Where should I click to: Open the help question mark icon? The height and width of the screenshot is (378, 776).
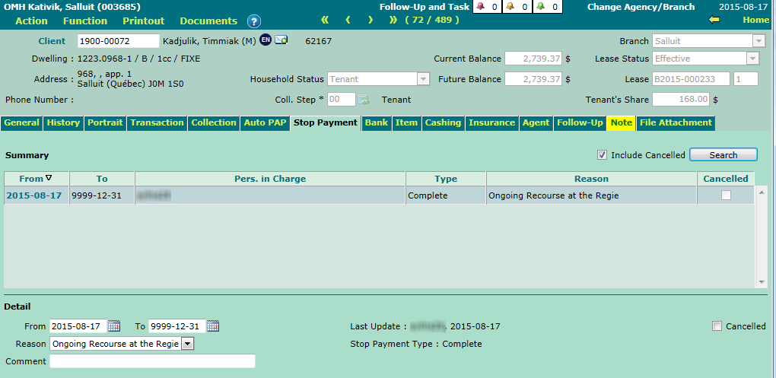[x=254, y=21]
